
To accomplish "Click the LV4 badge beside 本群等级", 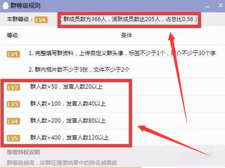I will [x=41, y=20].
